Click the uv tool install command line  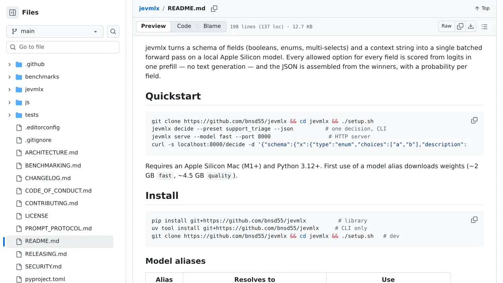coord(259,228)
